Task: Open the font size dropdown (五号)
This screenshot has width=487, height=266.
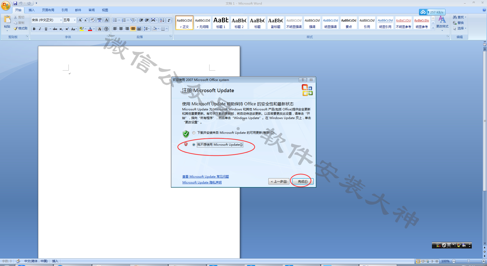Action: pyautogui.click(x=75, y=20)
